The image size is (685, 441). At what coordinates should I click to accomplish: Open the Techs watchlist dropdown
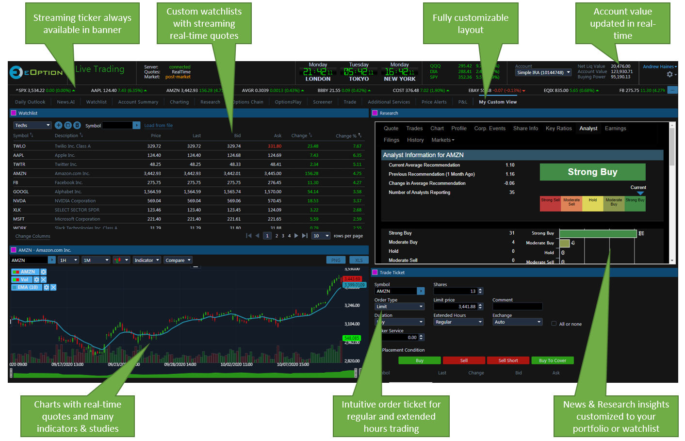click(x=33, y=125)
